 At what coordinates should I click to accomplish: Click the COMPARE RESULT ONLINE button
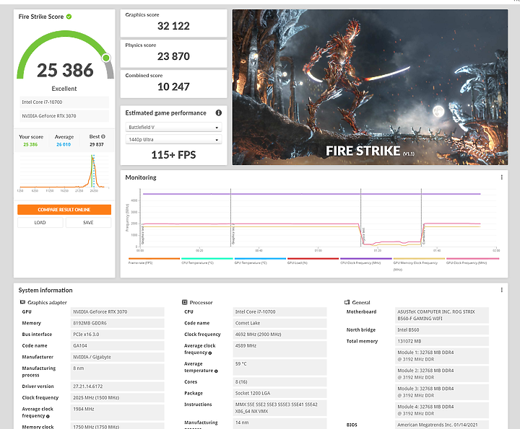click(64, 210)
